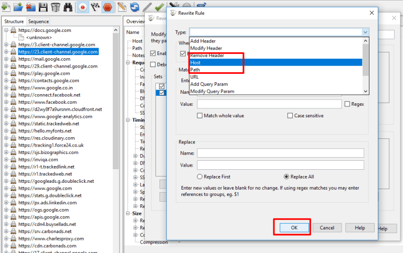Open a saved session via folder icon
Image resolution: width=403 pixels, height=253 pixels.
pos(18,7)
